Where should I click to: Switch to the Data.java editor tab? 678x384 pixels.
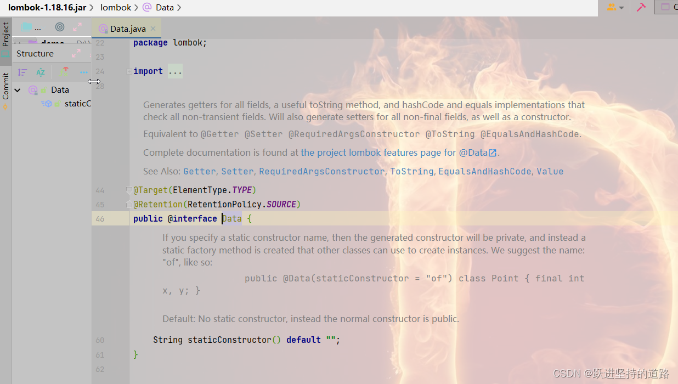[x=127, y=29]
